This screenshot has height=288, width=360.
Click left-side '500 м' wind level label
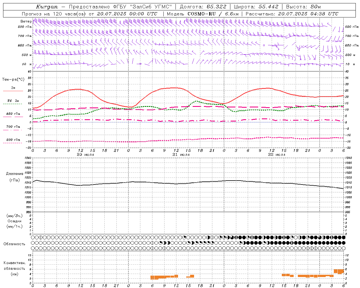(27, 55)
